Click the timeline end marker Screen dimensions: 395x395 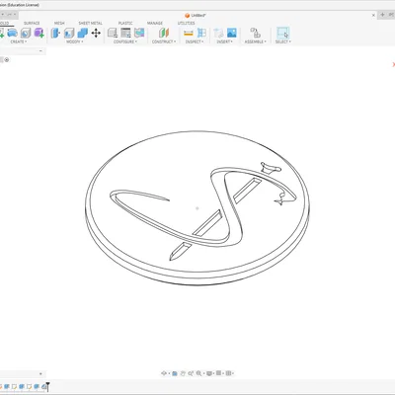(47, 386)
